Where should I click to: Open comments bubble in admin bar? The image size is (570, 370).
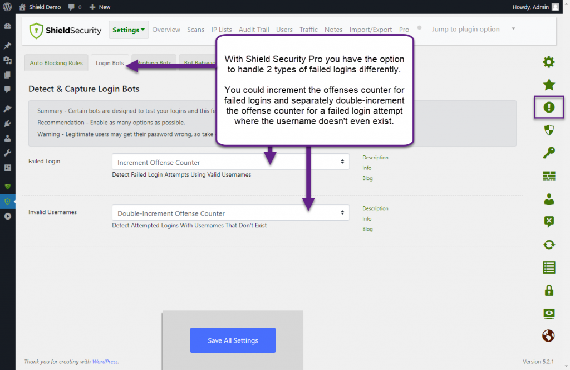(75, 7)
